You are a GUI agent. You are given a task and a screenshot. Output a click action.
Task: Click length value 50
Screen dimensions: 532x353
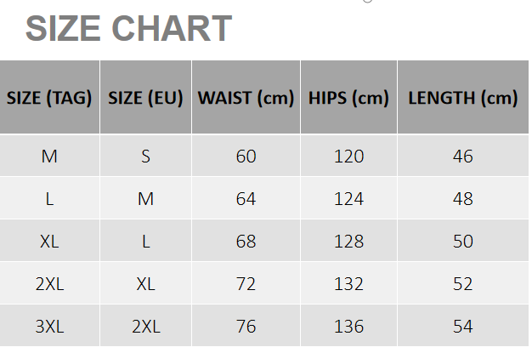click(x=463, y=241)
